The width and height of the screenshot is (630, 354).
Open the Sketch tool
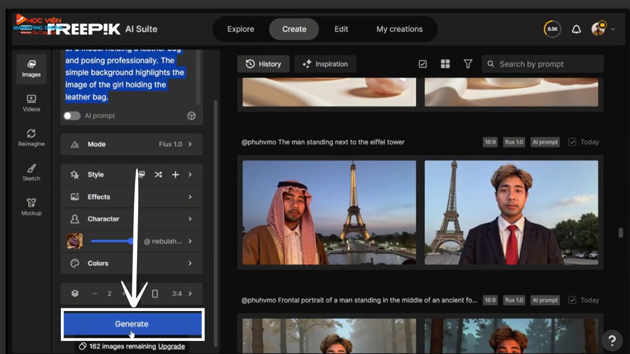31,173
